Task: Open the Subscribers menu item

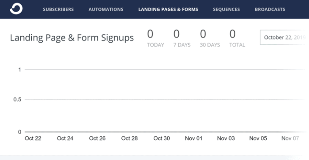Action: pos(58,9)
